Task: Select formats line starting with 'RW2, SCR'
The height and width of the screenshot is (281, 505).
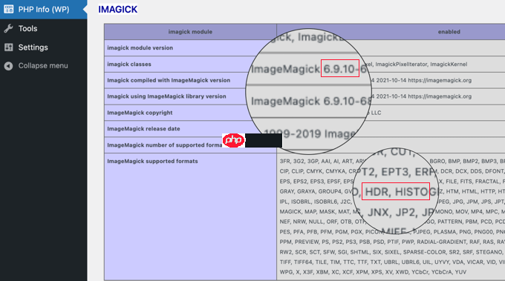Action: (392, 252)
